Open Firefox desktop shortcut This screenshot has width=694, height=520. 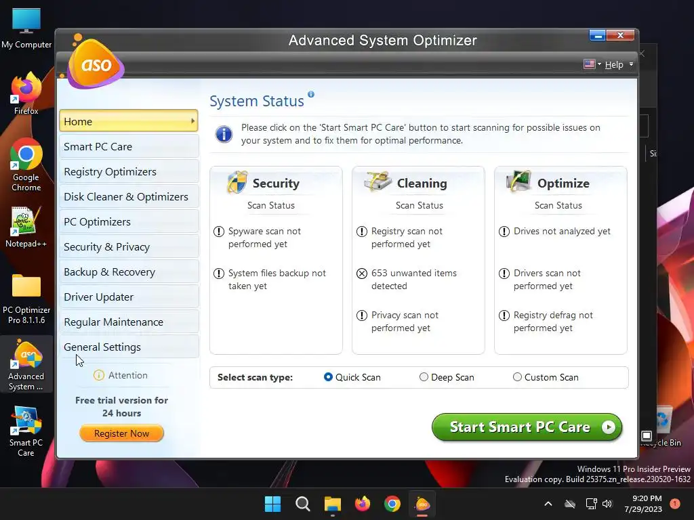pos(26,93)
